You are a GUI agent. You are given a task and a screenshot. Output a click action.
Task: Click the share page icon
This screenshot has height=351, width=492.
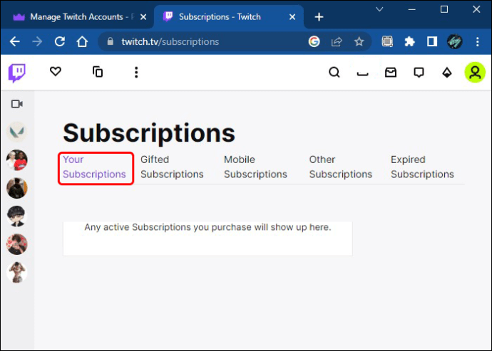point(337,41)
